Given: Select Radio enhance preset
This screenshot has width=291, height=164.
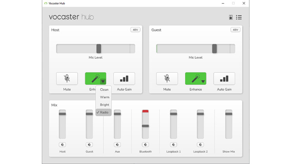Looking at the screenshot, I should [104, 112].
